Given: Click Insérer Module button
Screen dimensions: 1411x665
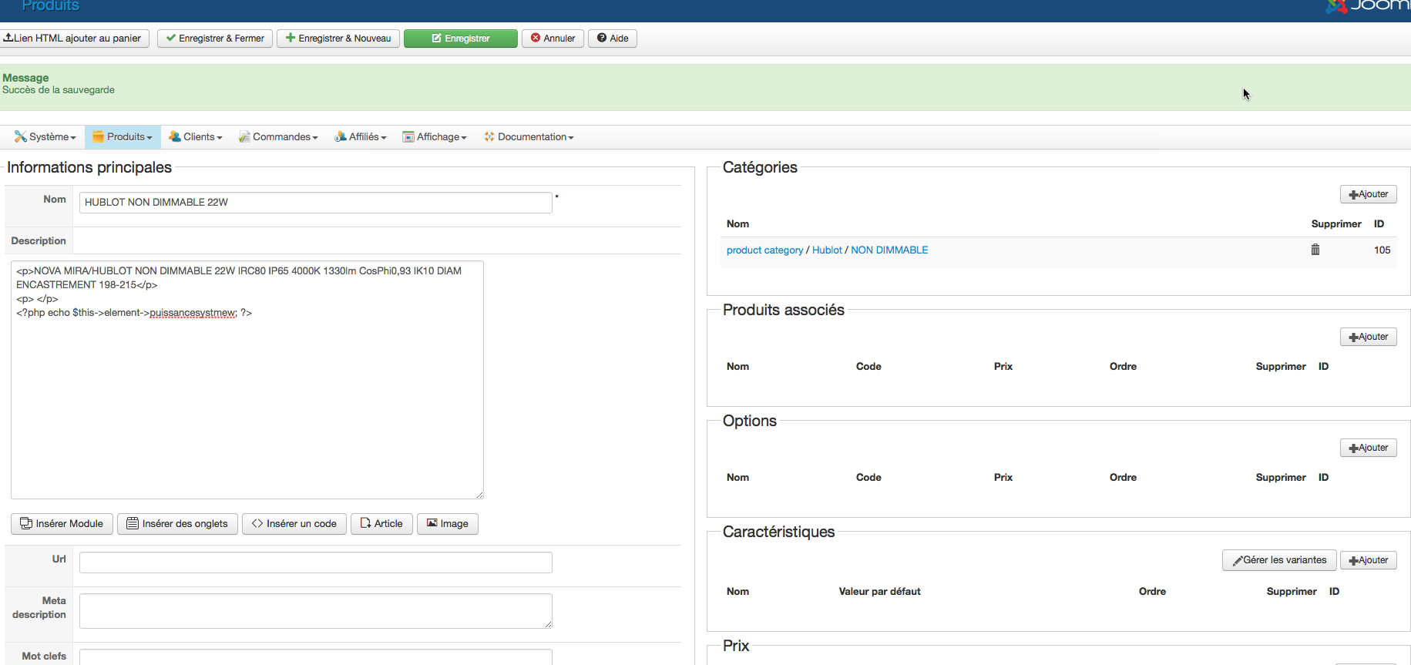Looking at the screenshot, I should pyautogui.click(x=62, y=524).
